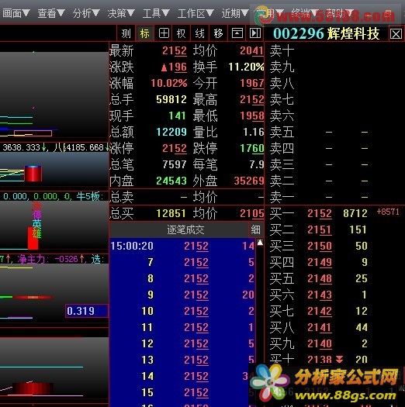This screenshot has height=407, width=405.
Task: Click the trade list scroll-up arrow
Action: (260, 243)
